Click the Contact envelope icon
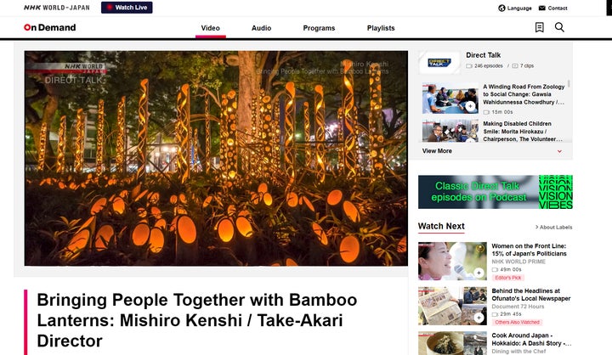 tap(542, 8)
